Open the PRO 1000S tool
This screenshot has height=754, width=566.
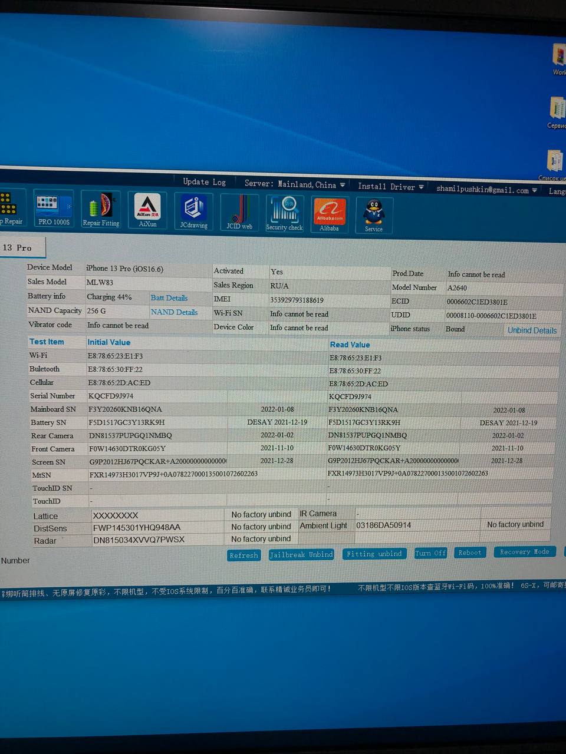click(54, 209)
